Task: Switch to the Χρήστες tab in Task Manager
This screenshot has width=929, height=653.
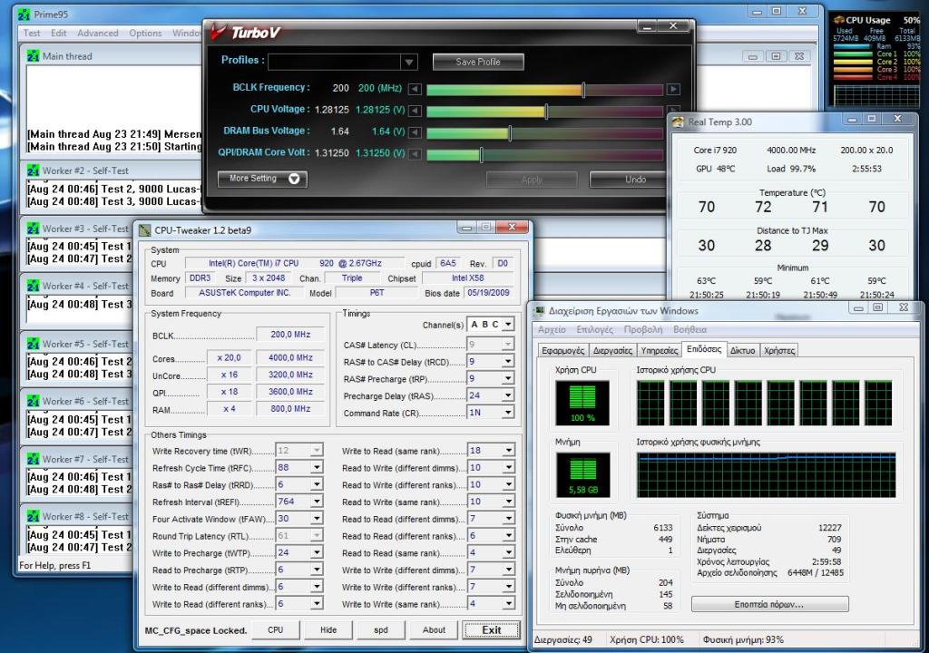Action: [779, 350]
